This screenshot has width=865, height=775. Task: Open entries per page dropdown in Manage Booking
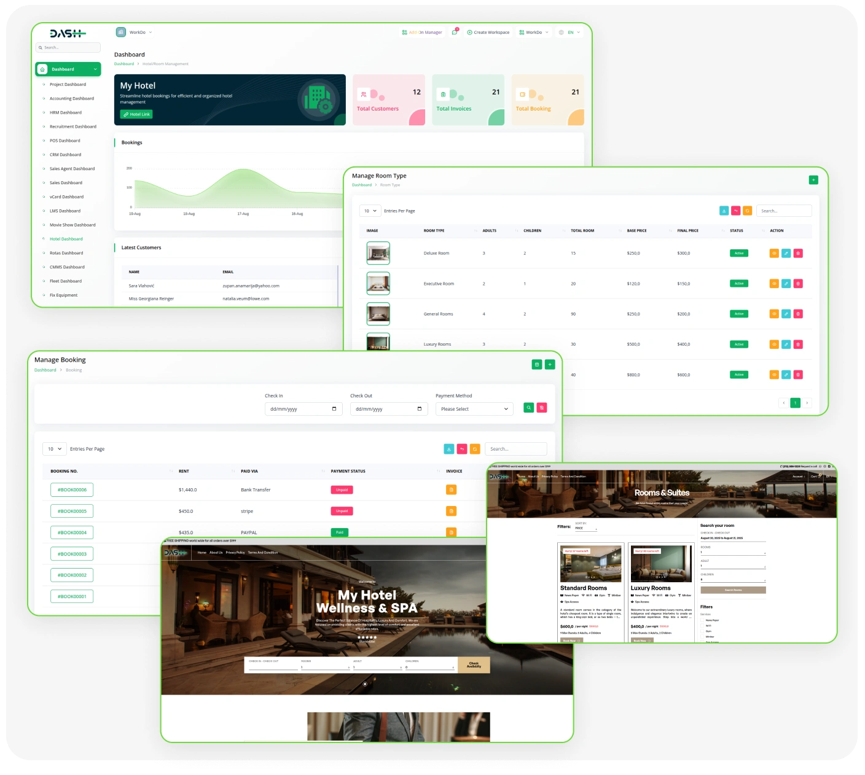54,449
